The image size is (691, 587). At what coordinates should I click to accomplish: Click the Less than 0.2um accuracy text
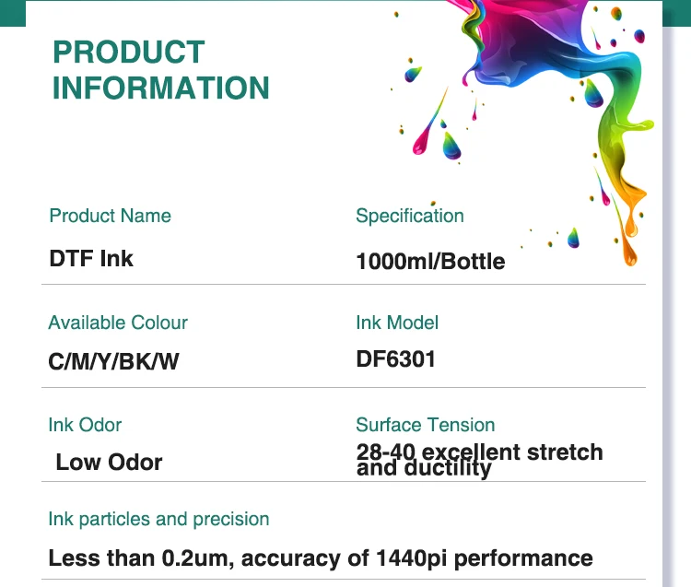pos(320,558)
